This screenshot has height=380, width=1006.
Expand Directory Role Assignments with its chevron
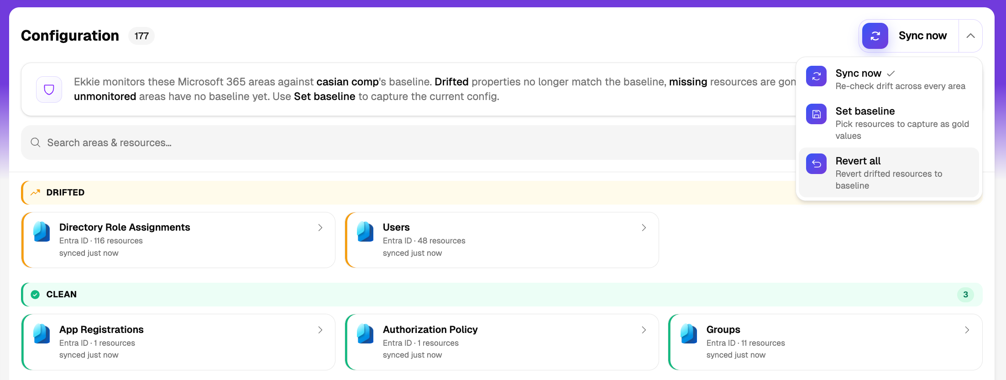tap(320, 227)
